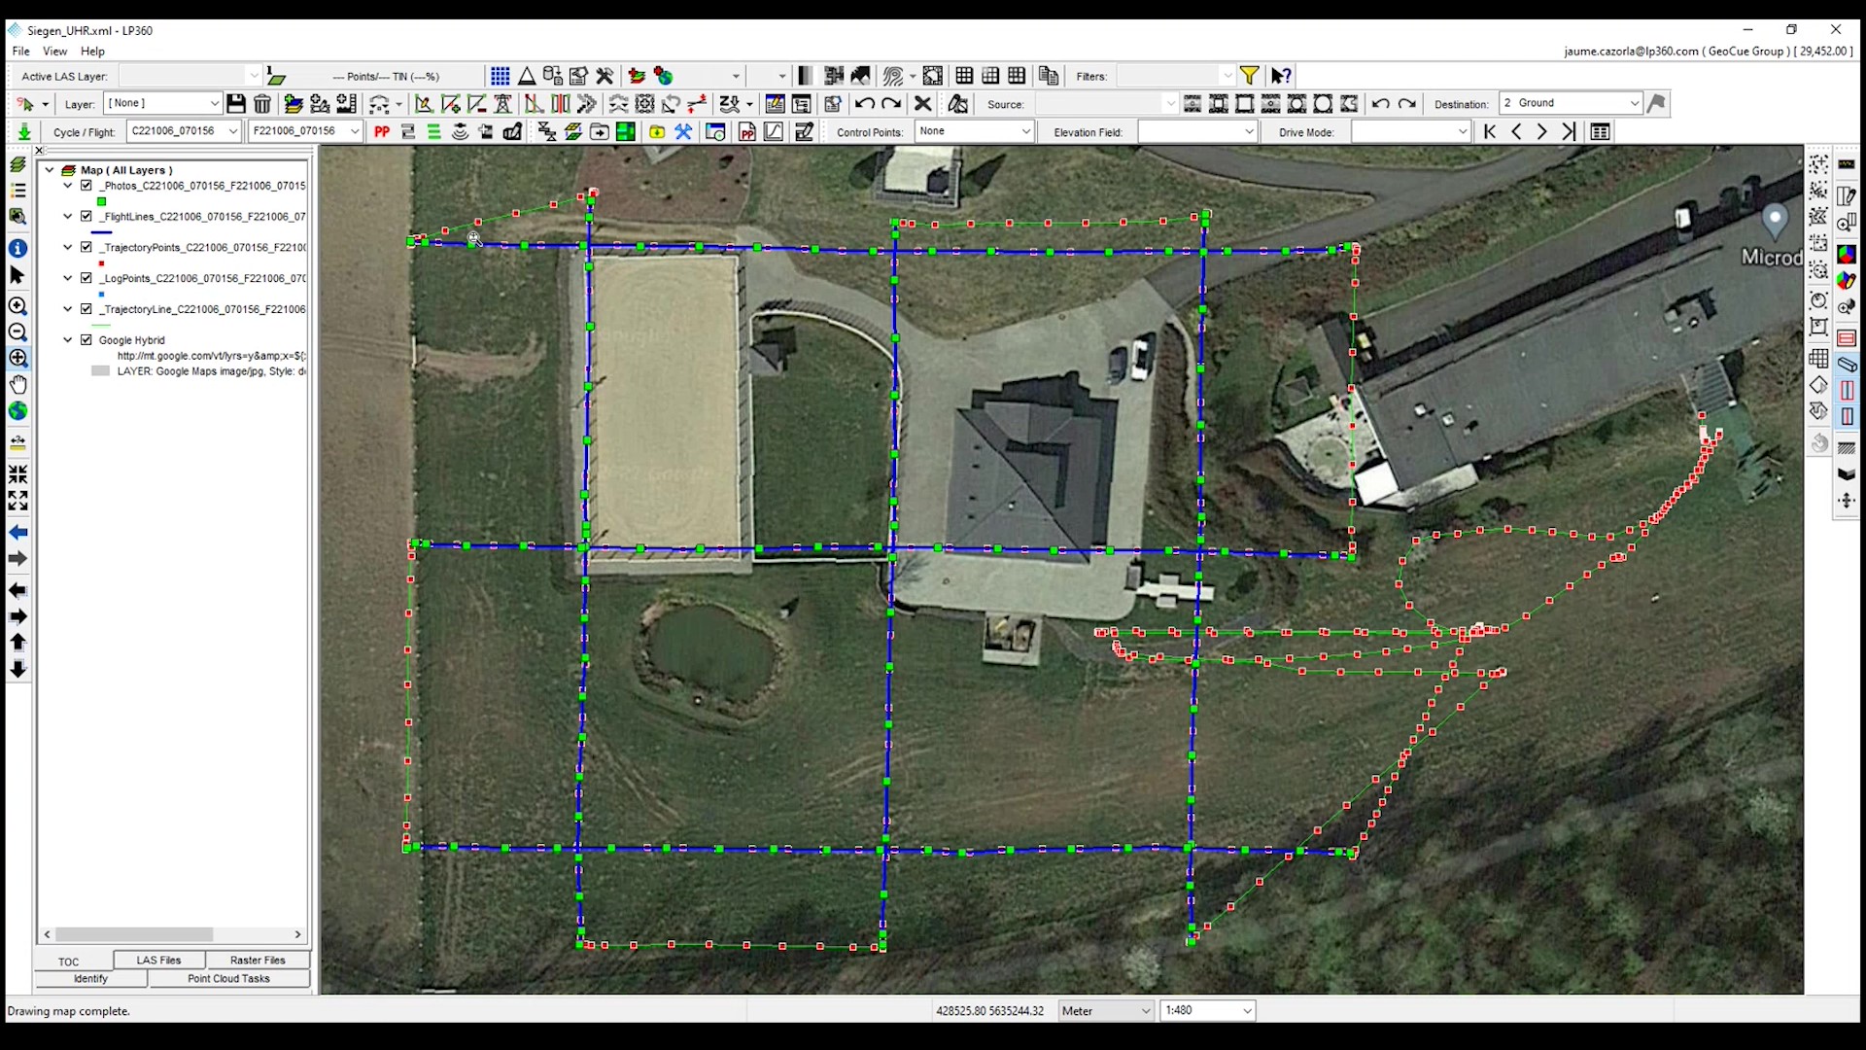Click the Save icon next to the Layer dropdown
This screenshot has width=1866, height=1050.
coord(236,104)
